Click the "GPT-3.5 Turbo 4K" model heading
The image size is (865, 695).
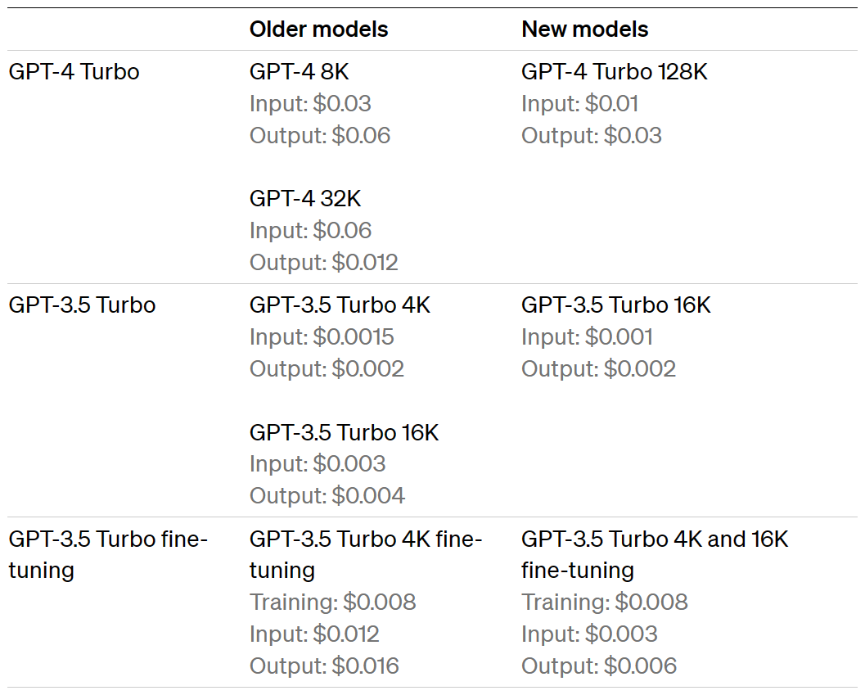point(340,305)
